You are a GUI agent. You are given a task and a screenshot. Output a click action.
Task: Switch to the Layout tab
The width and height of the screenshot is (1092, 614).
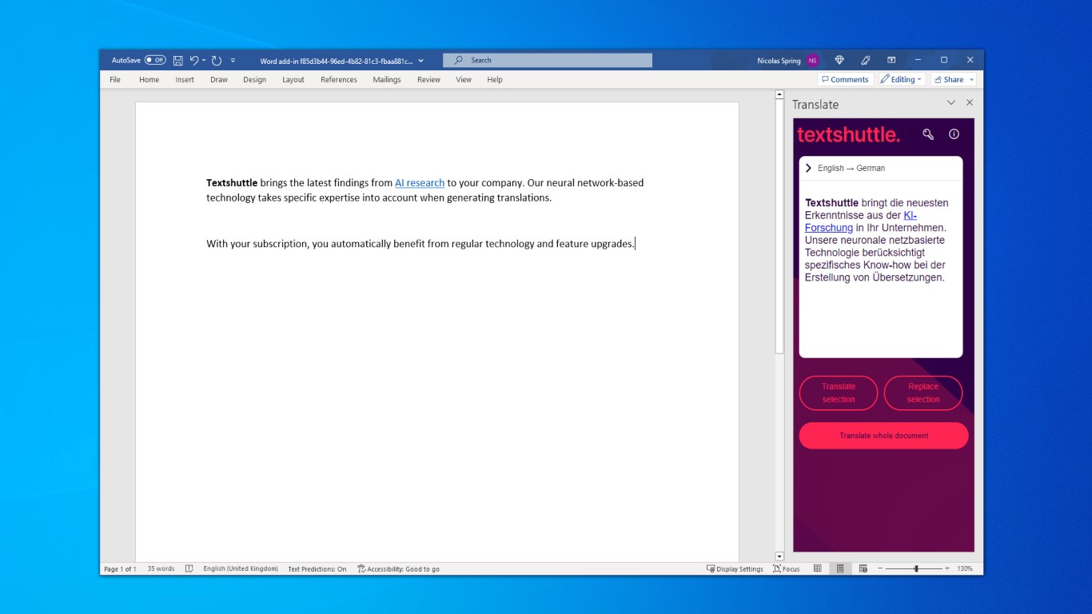pos(293,79)
